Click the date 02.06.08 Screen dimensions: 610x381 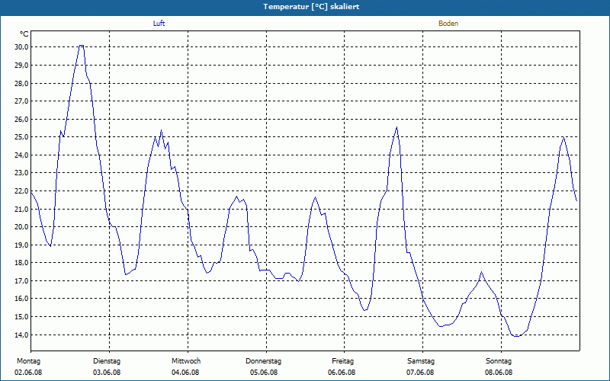(x=28, y=373)
